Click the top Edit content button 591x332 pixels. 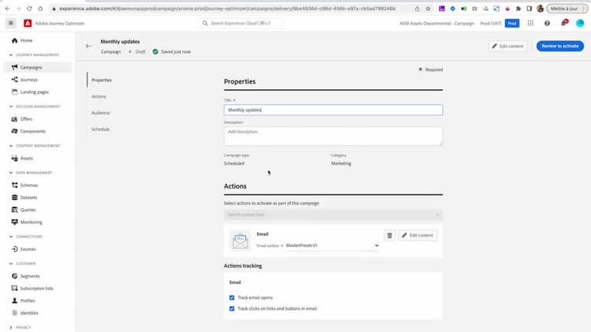point(507,46)
